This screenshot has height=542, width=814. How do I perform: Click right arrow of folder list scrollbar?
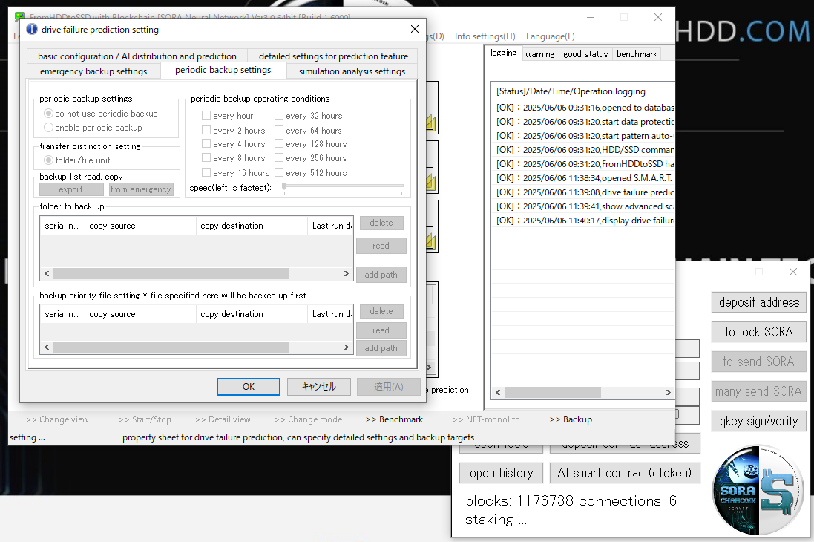[x=347, y=273]
